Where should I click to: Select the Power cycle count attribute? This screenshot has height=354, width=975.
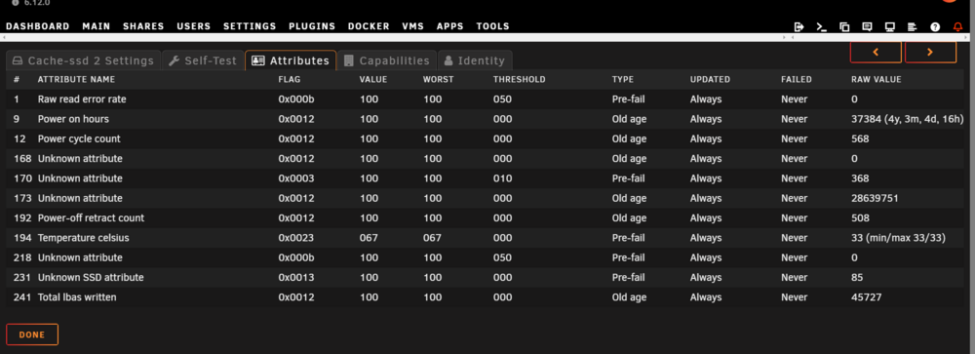tap(79, 138)
